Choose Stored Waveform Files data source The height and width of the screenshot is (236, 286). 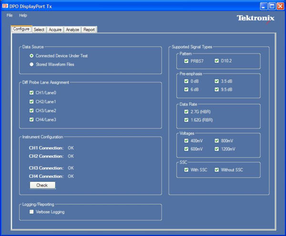point(31,64)
